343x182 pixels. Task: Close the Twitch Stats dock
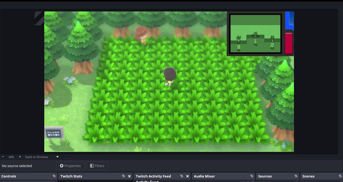pyautogui.click(x=129, y=176)
